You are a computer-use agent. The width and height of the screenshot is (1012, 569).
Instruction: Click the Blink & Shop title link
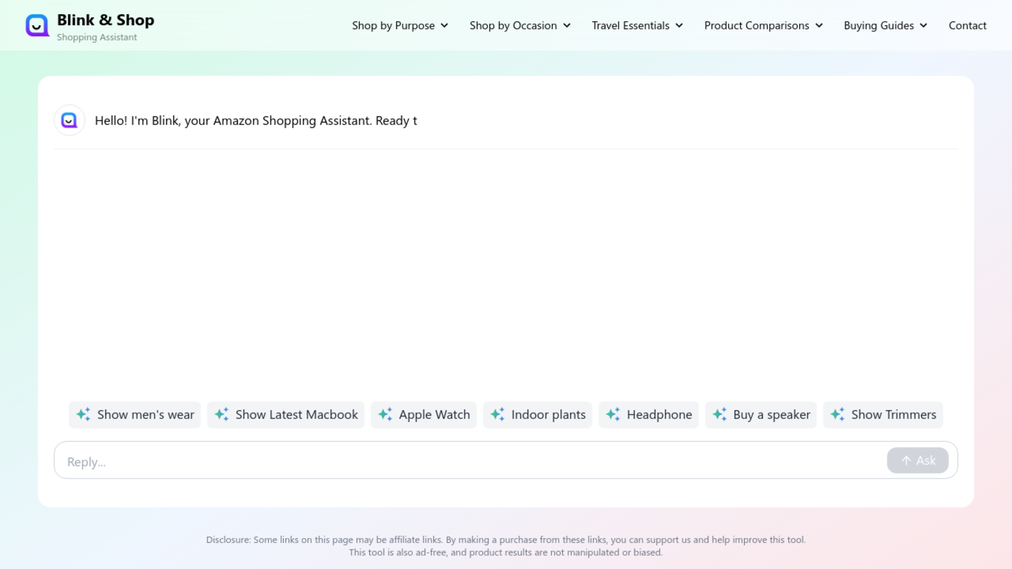pos(105,20)
